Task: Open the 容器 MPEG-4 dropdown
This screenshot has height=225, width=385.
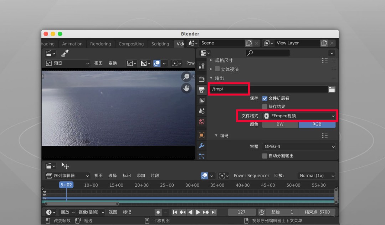Action: pos(298,146)
